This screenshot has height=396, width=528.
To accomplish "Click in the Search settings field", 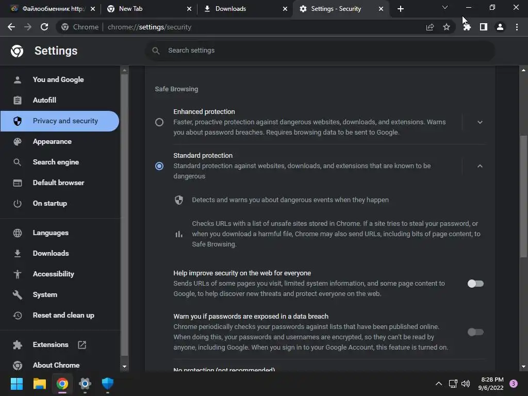I will pos(320,51).
